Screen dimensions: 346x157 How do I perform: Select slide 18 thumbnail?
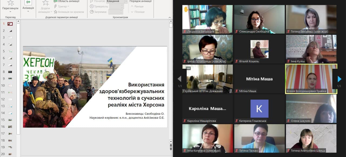tap(10, 140)
